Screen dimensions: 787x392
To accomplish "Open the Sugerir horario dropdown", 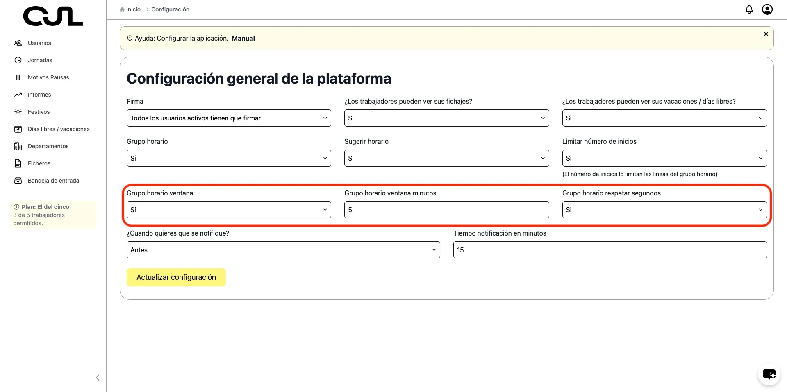I will (446, 158).
